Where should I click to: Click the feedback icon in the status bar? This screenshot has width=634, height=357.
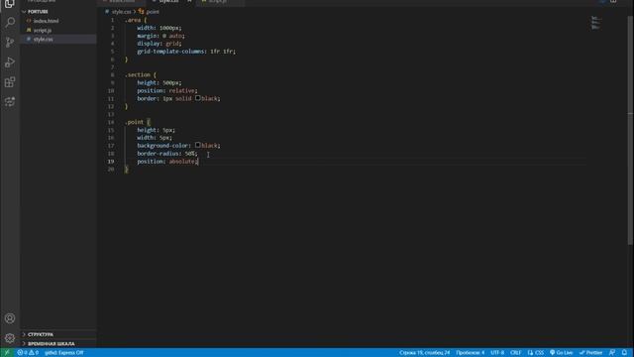click(612, 353)
